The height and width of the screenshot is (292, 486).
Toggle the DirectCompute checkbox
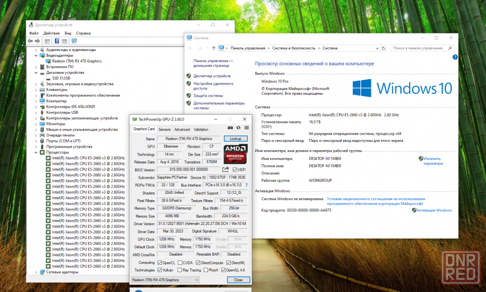[198, 262]
